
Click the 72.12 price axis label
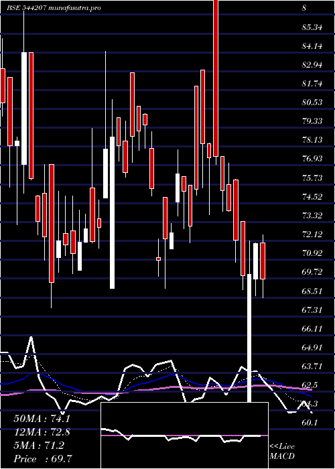click(312, 234)
